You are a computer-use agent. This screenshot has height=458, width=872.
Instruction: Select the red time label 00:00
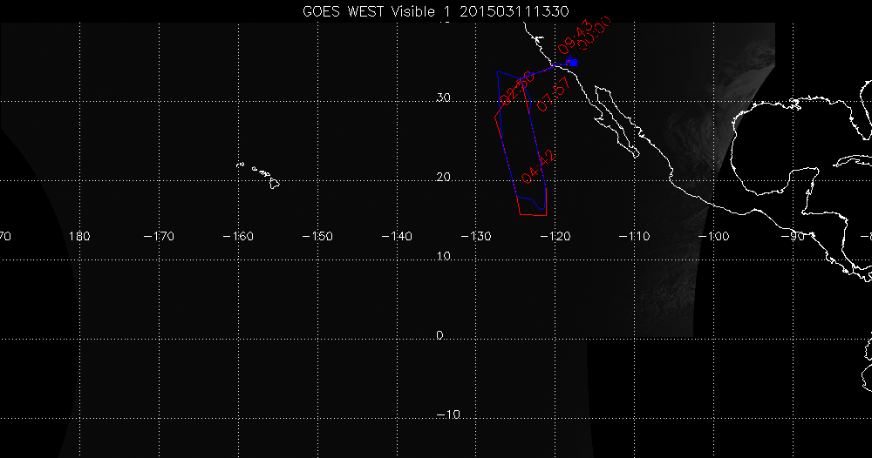594,33
